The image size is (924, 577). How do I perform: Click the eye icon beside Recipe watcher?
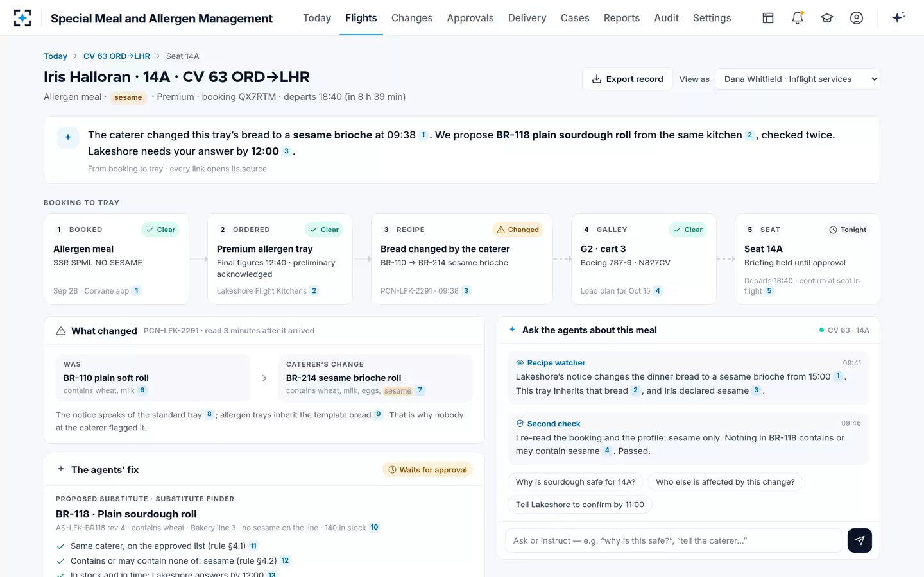pos(520,363)
